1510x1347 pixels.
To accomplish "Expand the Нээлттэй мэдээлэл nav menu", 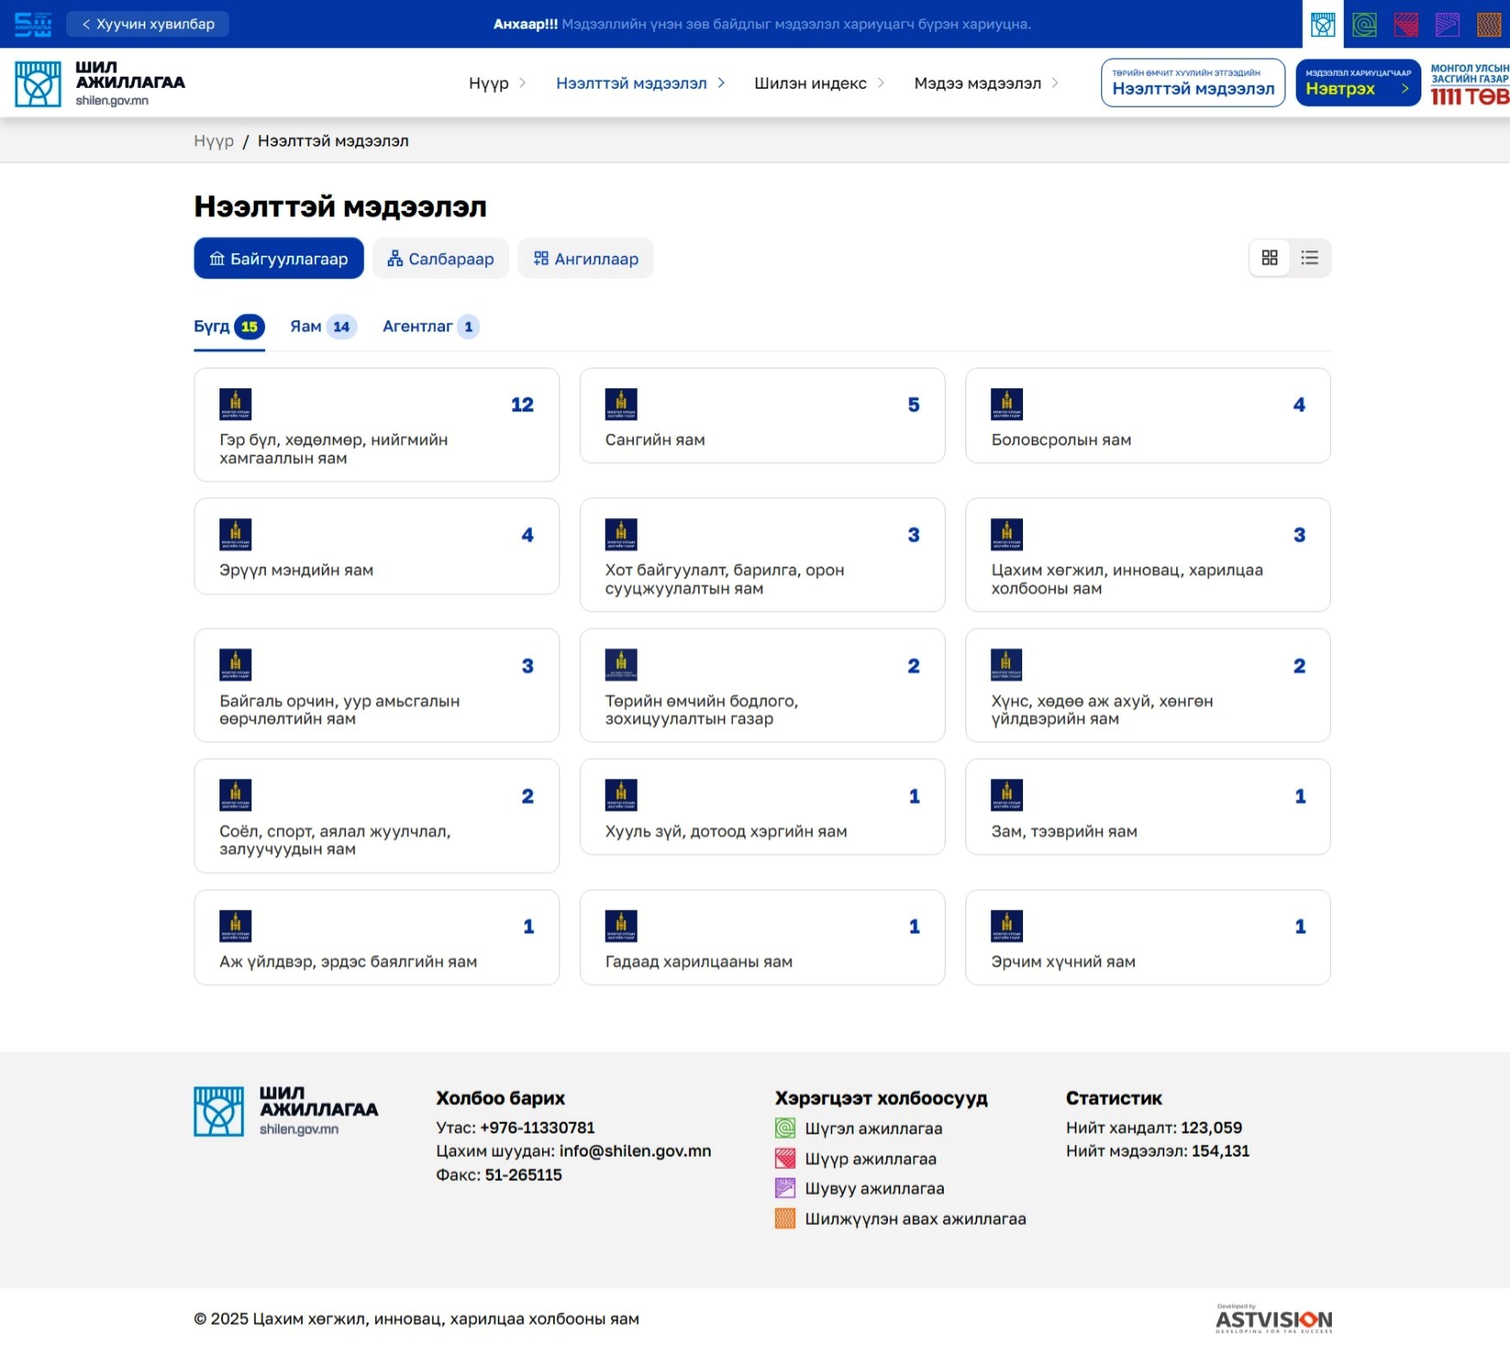I will coord(640,83).
